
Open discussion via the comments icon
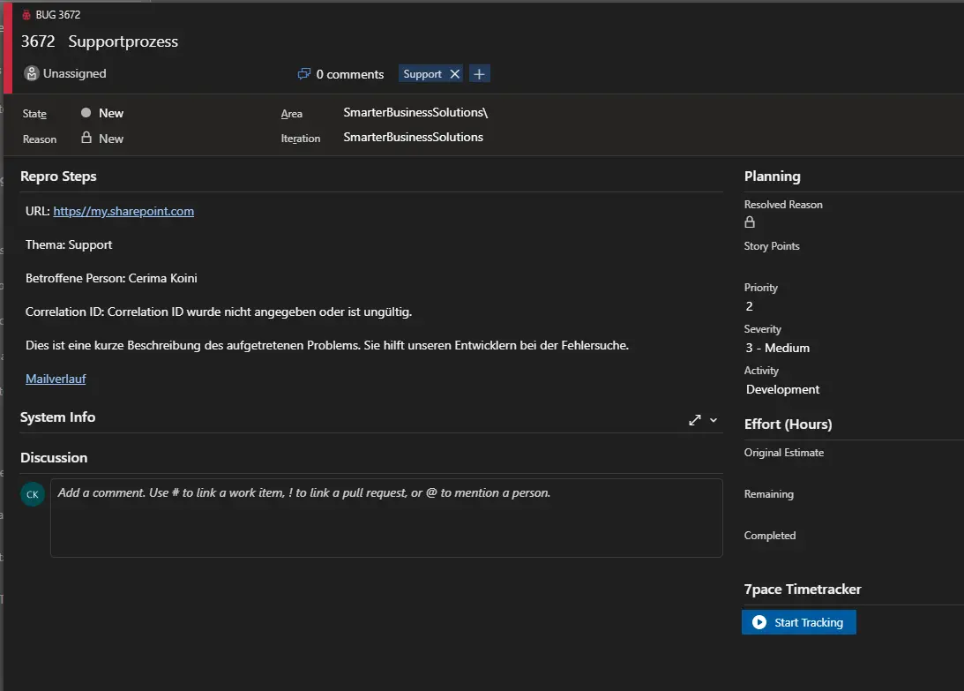pos(303,73)
